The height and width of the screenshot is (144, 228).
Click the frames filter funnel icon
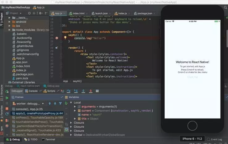pyautogui.click(x=60, y=103)
